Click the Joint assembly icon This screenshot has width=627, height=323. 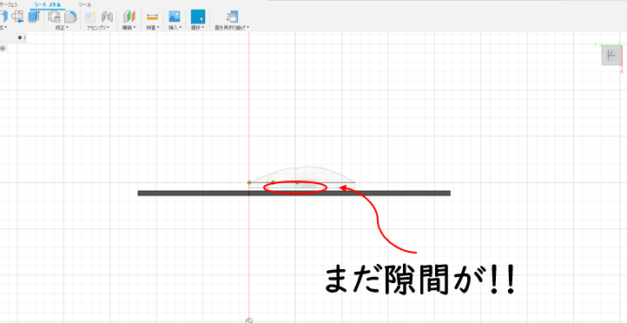point(107,16)
